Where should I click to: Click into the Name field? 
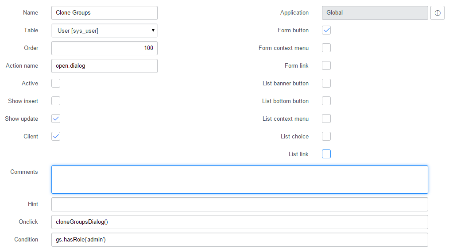(x=105, y=13)
